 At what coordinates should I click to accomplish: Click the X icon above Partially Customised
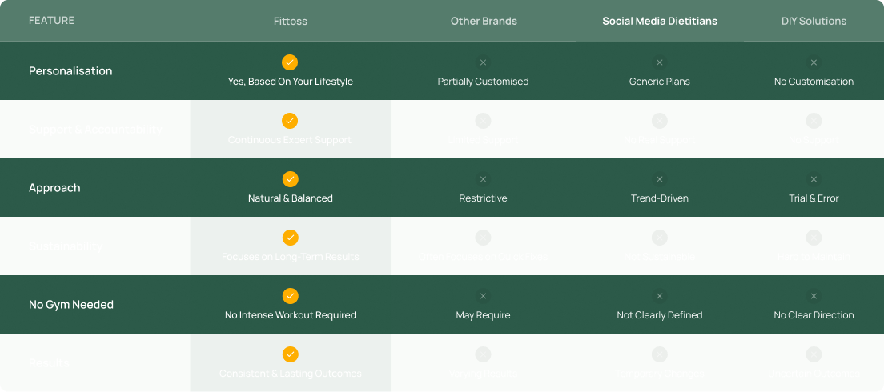tap(483, 62)
